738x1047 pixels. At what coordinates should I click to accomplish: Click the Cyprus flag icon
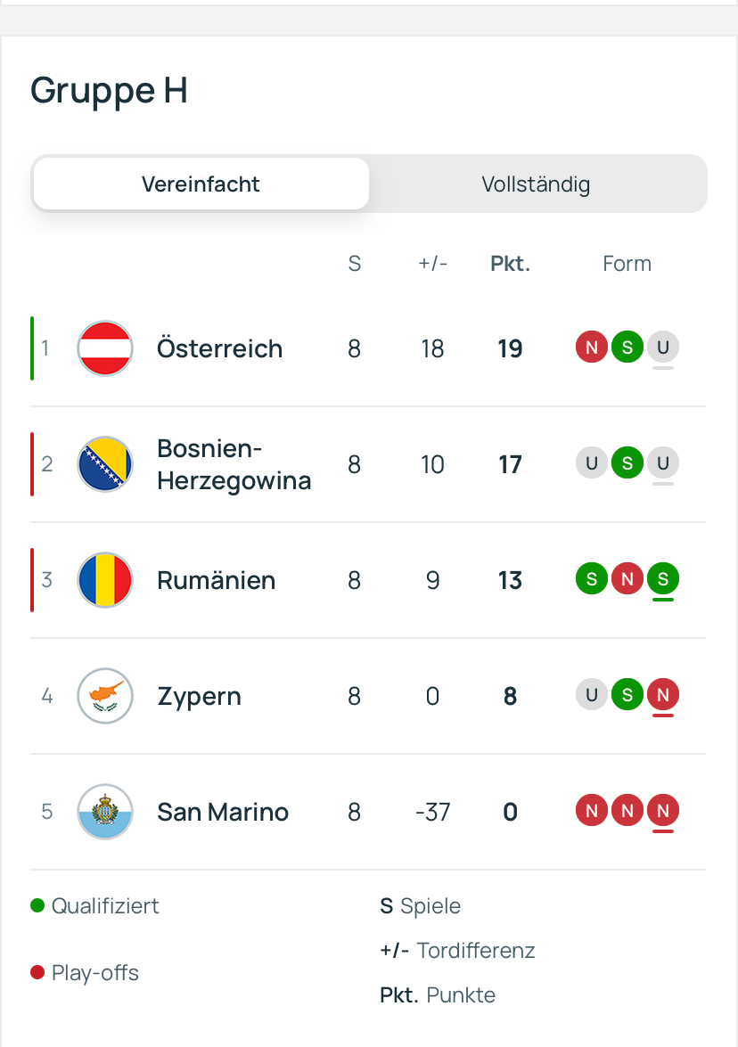click(x=105, y=696)
